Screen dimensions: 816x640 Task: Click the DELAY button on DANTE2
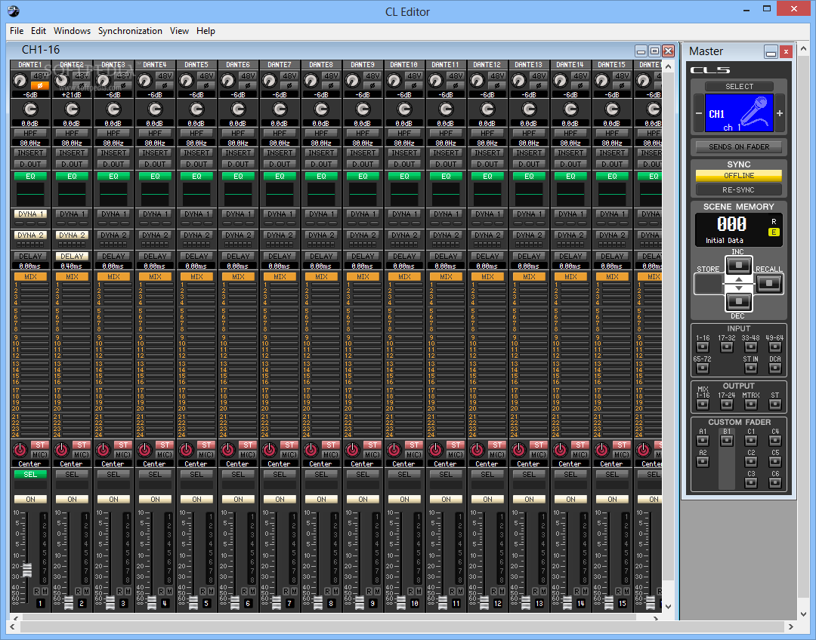pyautogui.click(x=72, y=257)
